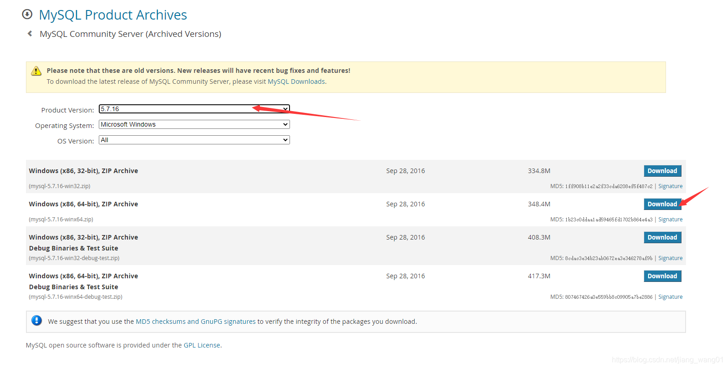The height and width of the screenshot is (368, 727).
Task: Open Signature link for winx64 zip
Action: point(671,220)
